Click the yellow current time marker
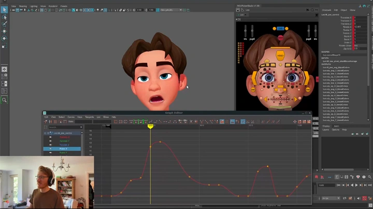 [150, 126]
